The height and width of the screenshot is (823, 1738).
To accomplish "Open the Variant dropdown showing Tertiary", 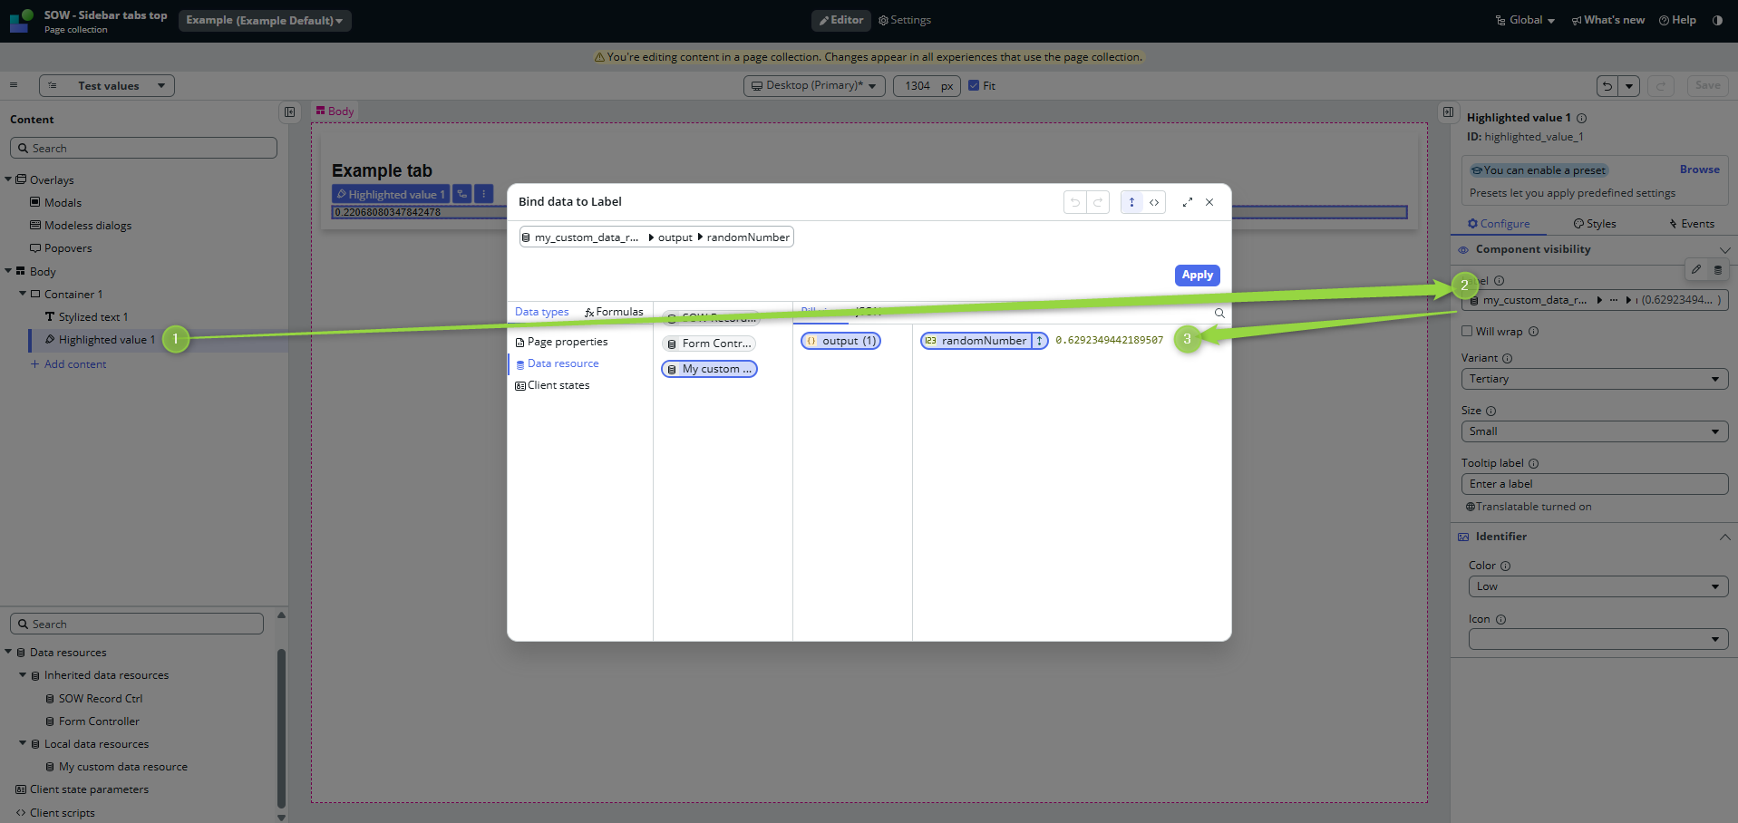I will tap(1594, 379).
